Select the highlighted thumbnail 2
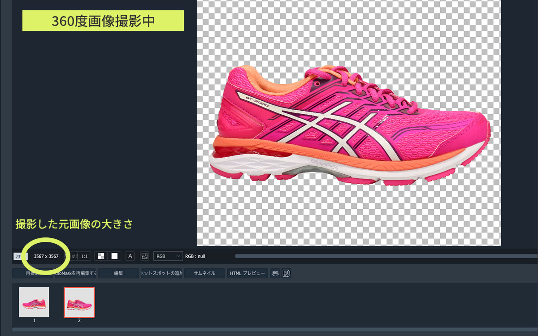Image resolution: width=538 pixels, height=336 pixels. tap(79, 302)
